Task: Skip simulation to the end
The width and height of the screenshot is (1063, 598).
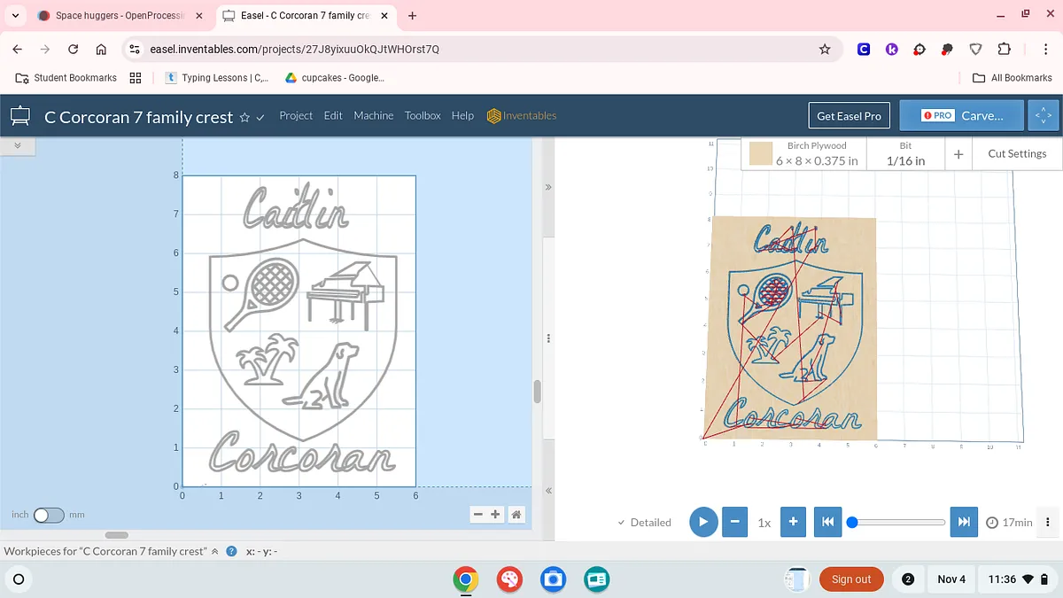Action: tap(964, 522)
